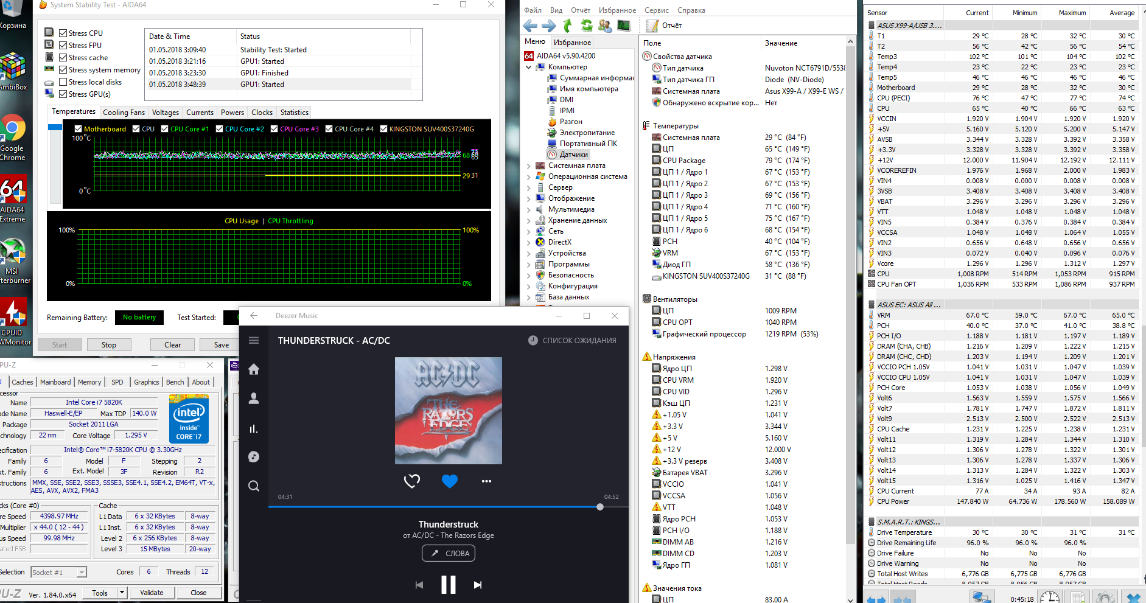The image size is (1146, 603).
Task: Click the network computers icon in sensor window
Action: coord(980,598)
